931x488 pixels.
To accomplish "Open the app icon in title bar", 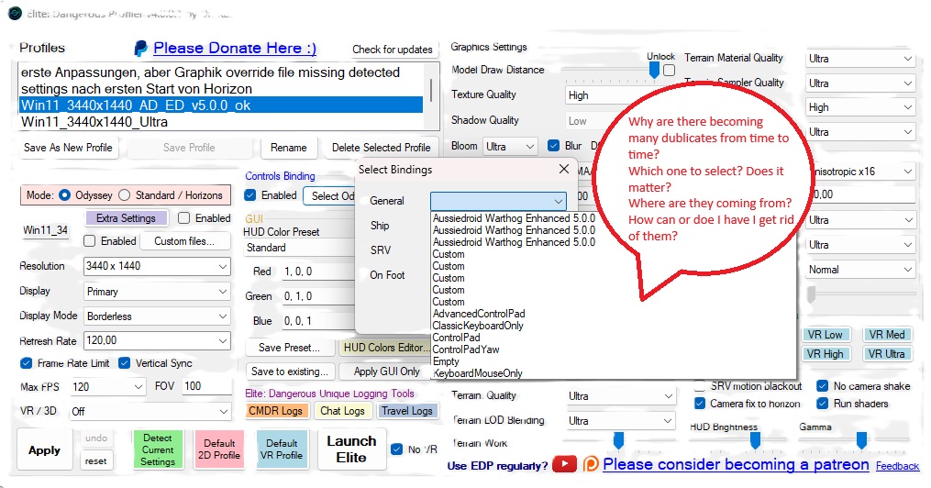I will [15, 13].
